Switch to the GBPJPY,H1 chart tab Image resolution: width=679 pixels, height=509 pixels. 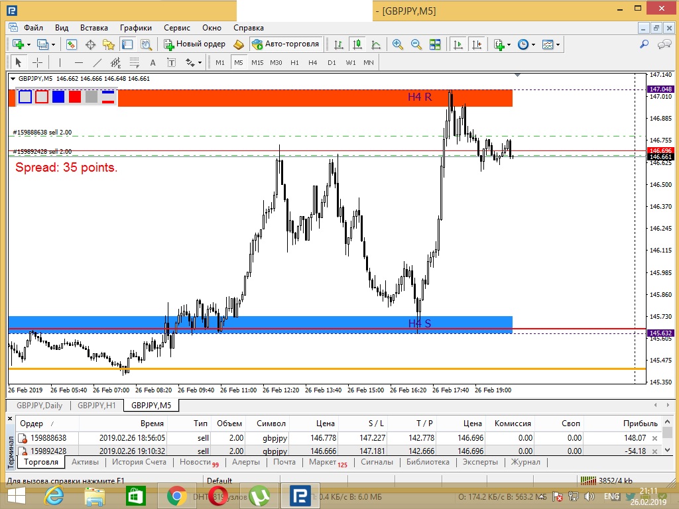(x=97, y=406)
